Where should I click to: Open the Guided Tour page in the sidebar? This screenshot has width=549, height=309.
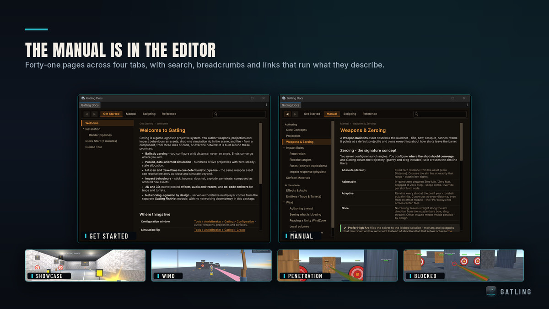(94, 147)
